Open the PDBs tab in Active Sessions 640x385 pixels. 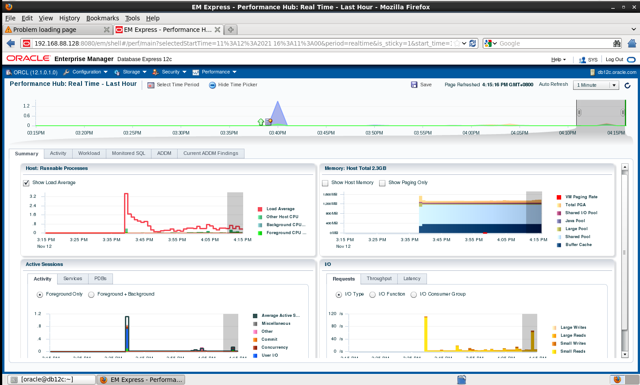(101, 279)
